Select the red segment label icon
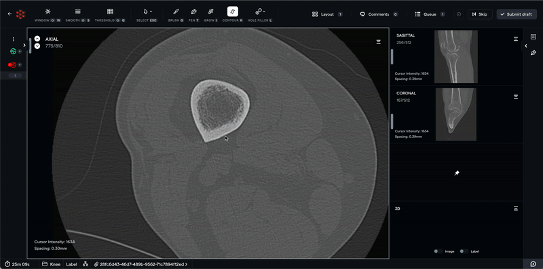 [12, 65]
